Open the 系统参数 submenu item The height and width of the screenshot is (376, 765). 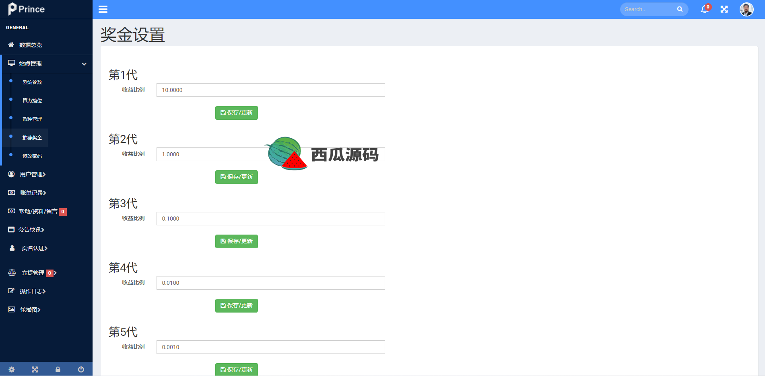pyautogui.click(x=32, y=82)
